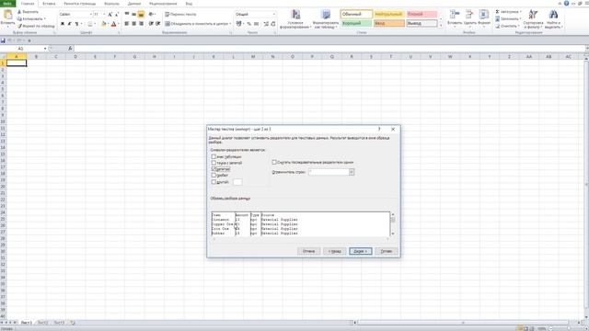This screenshot has height=331, width=589.
Task: Click the Increase Indent icon
Action: (158, 24)
